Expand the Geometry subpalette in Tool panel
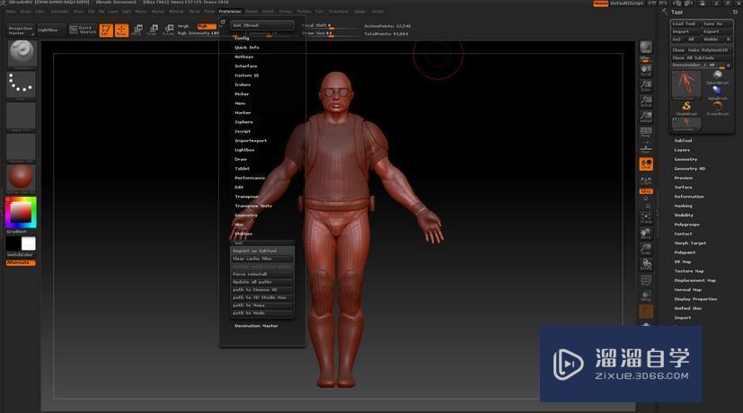 [686, 159]
